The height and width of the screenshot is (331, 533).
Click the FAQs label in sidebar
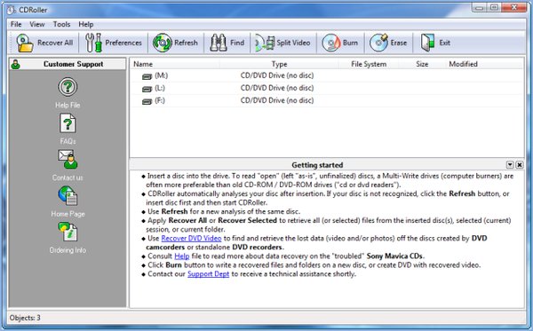coord(68,141)
